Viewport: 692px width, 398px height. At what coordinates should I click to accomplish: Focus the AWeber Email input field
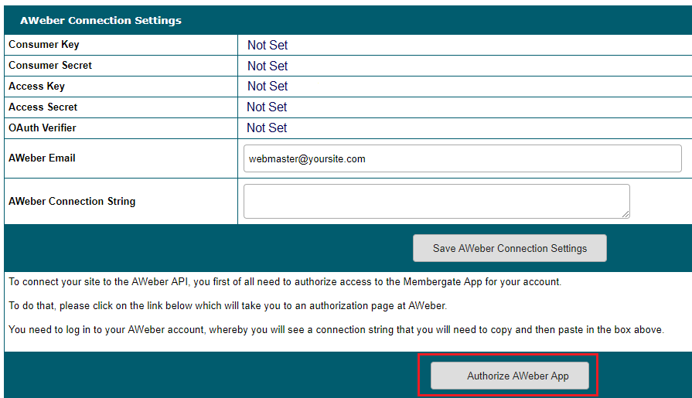[462, 158]
